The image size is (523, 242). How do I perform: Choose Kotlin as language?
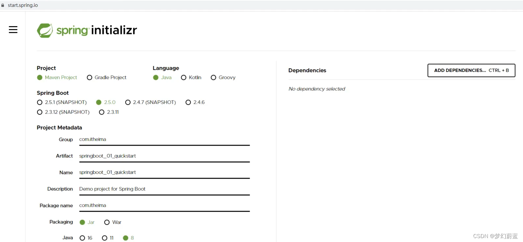[191, 77]
